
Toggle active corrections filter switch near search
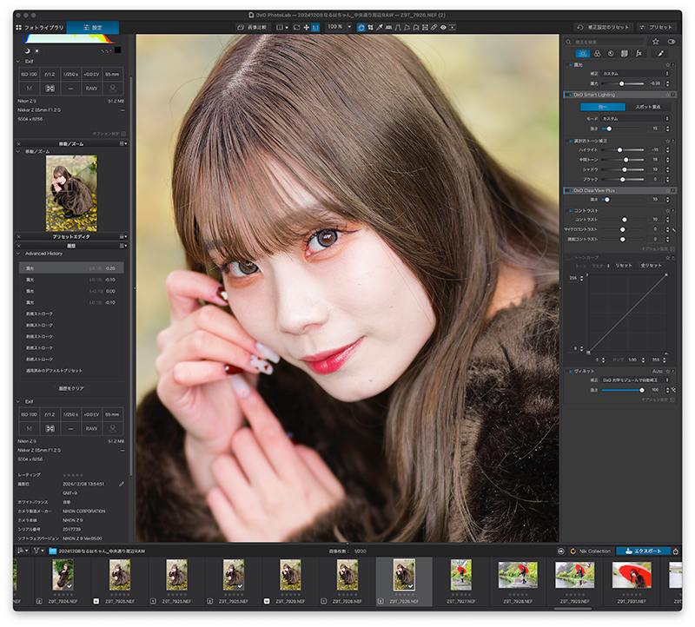(x=672, y=41)
